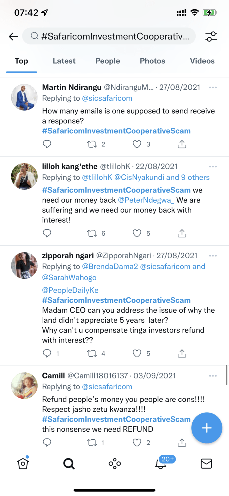Open Spaces icon in bottom bar

(x=115, y=464)
